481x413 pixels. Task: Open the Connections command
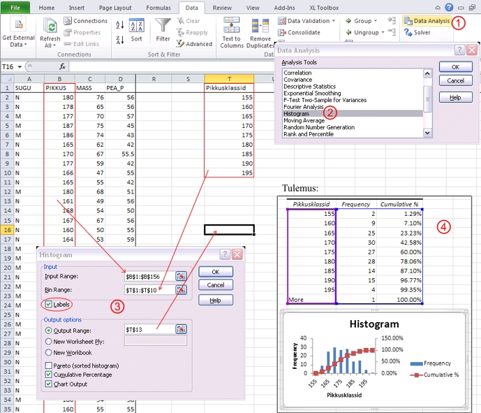coord(86,21)
